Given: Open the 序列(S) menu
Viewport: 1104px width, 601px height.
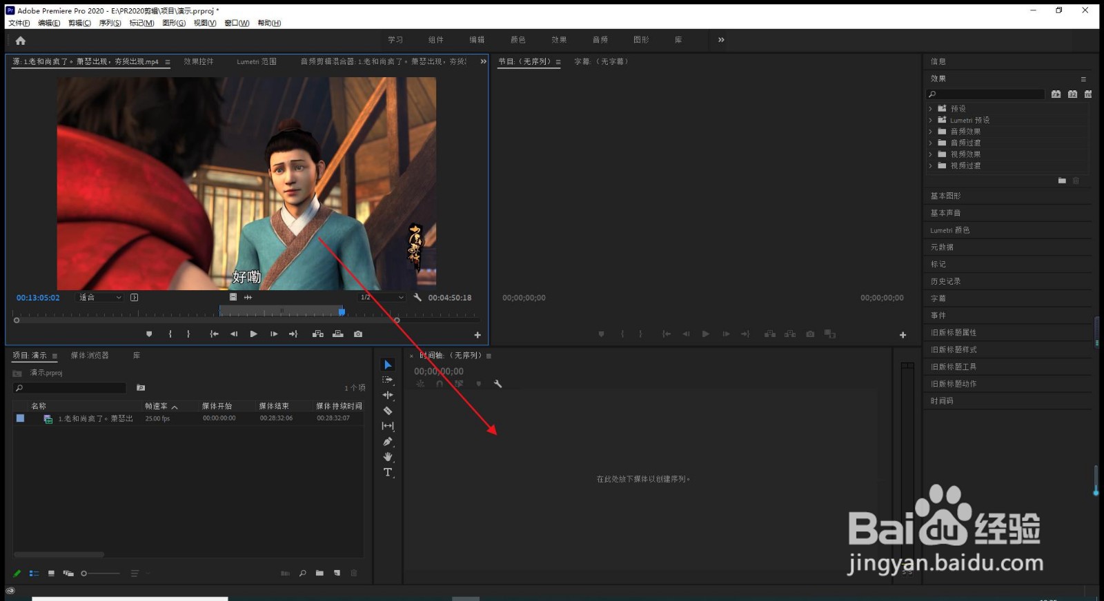Looking at the screenshot, I should 110,23.
